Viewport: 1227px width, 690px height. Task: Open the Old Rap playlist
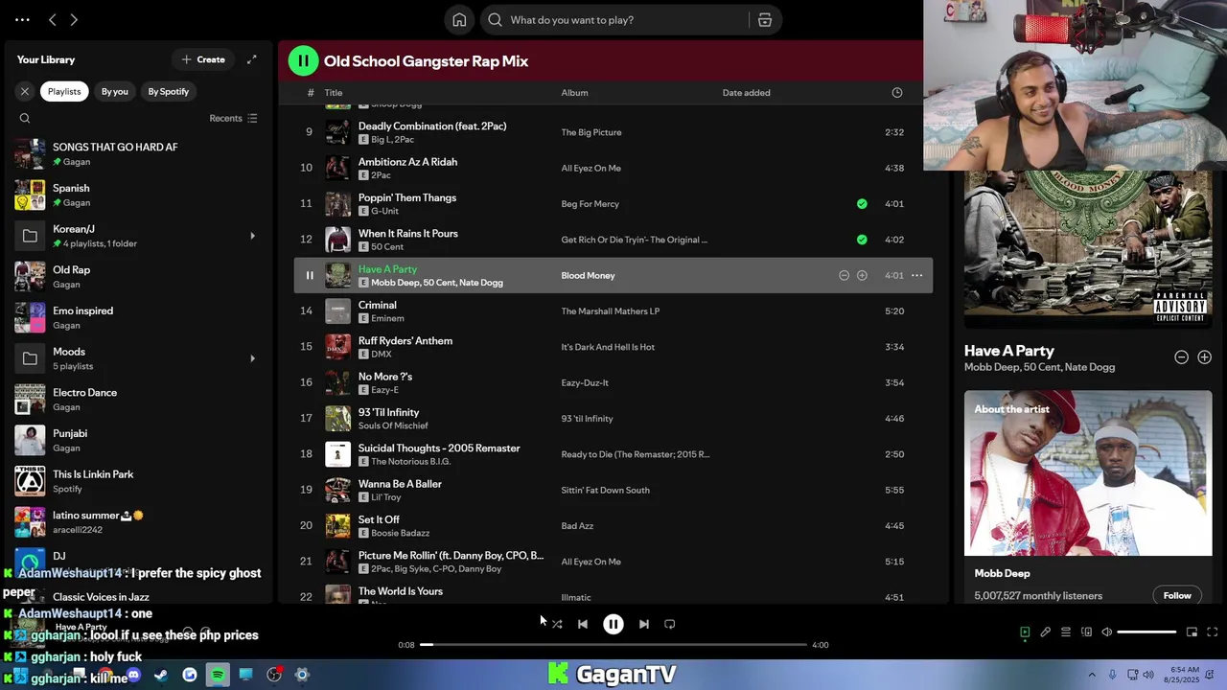pos(139,276)
